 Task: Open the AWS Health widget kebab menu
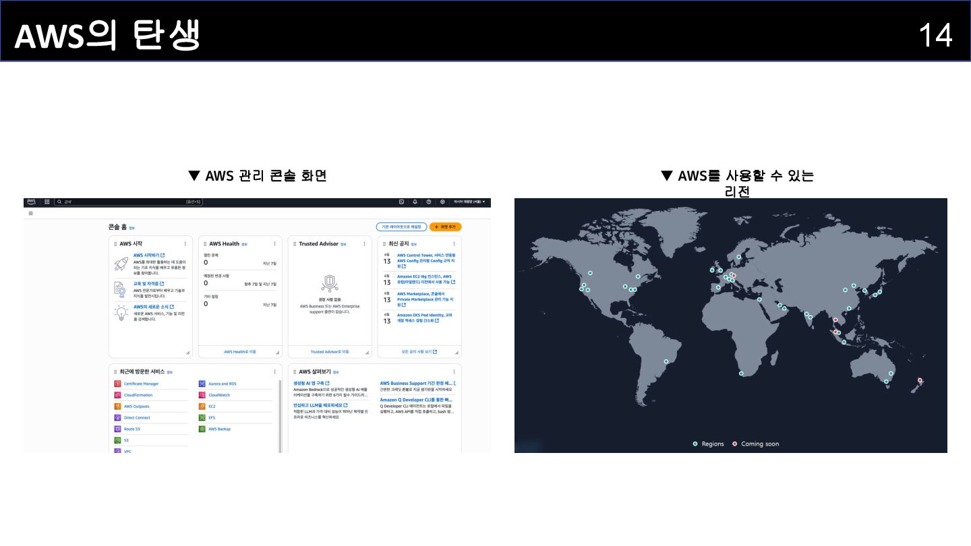tap(275, 244)
